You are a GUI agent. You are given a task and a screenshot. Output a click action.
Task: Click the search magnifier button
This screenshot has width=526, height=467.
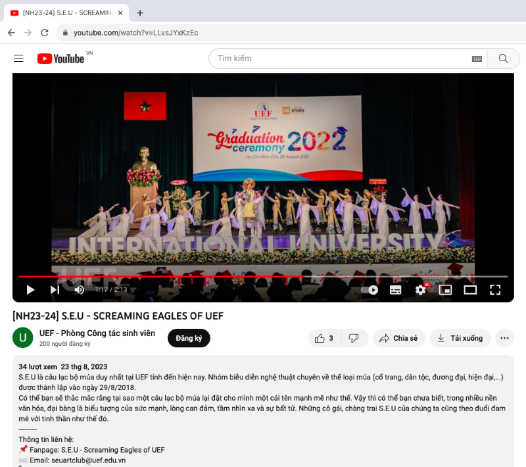tap(503, 59)
